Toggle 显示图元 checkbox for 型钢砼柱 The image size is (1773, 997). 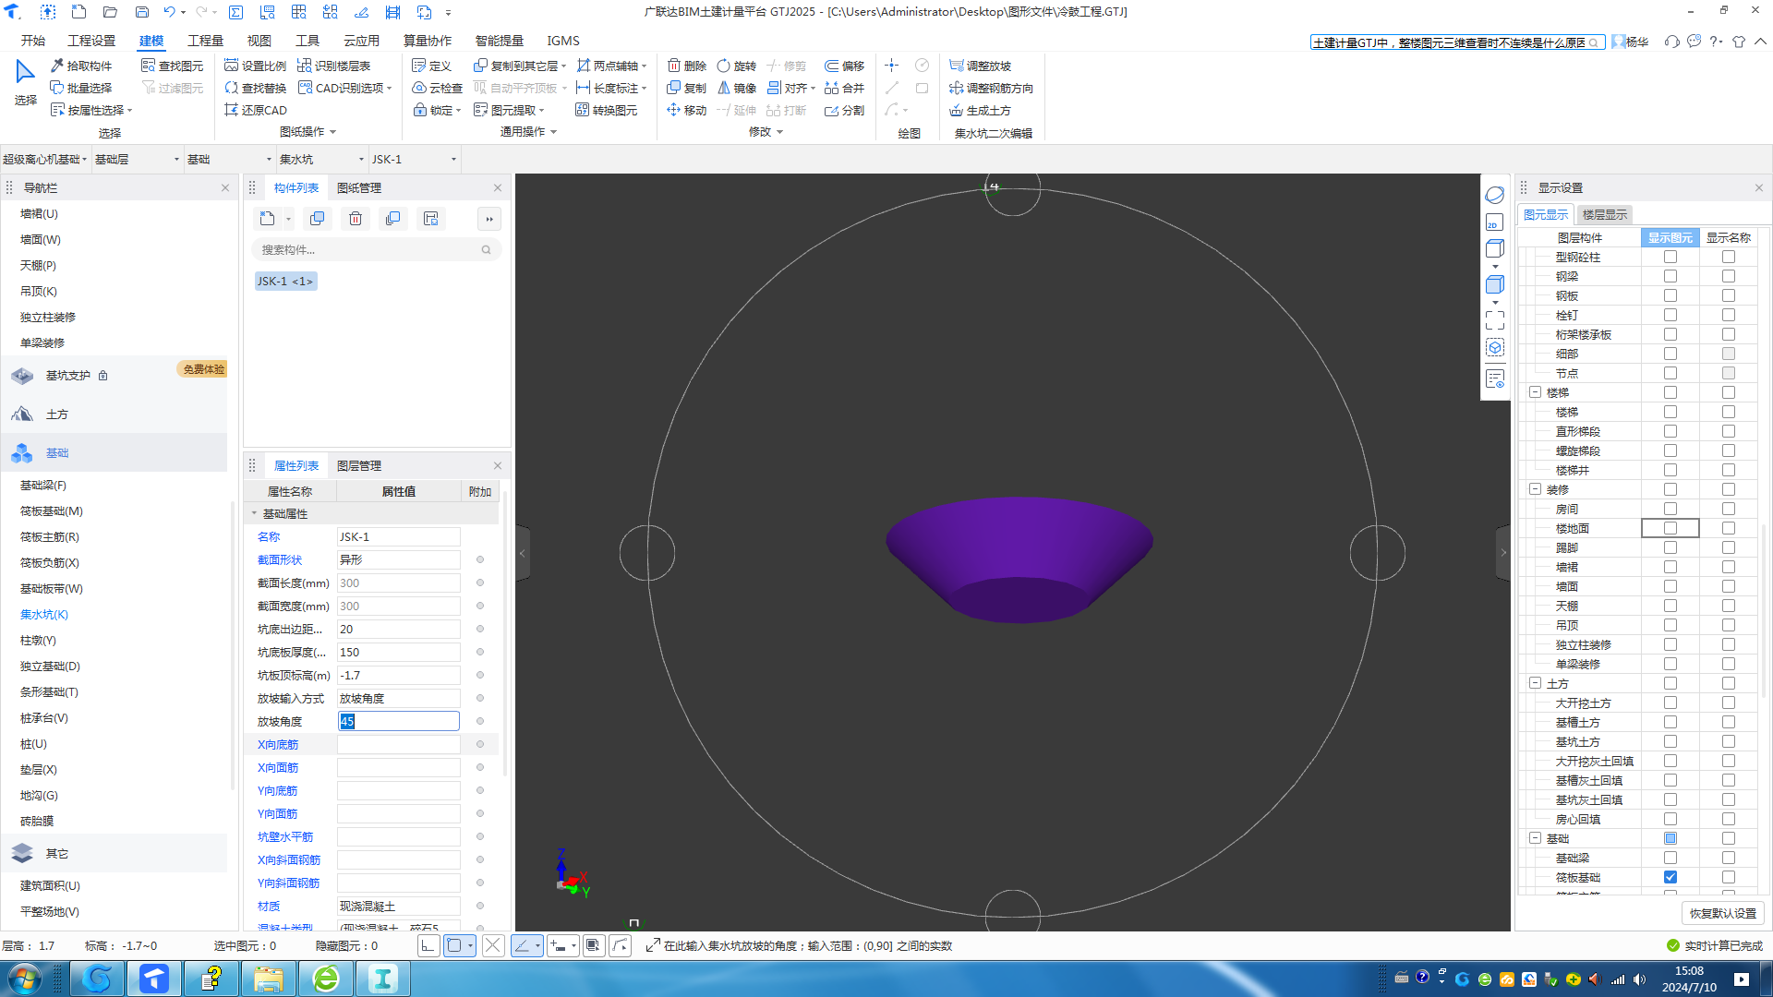point(1670,257)
